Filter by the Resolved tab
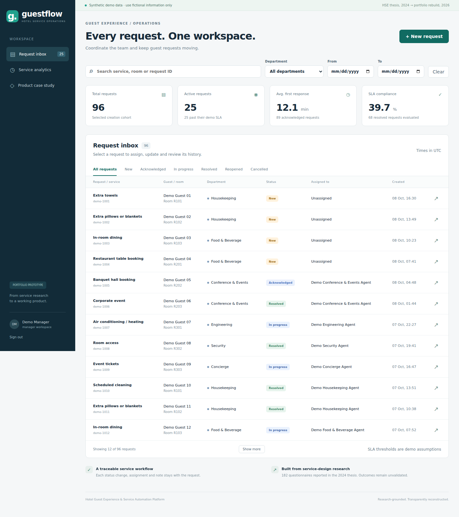The height and width of the screenshot is (517, 459). pyautogui.click(x=209, y=169)
